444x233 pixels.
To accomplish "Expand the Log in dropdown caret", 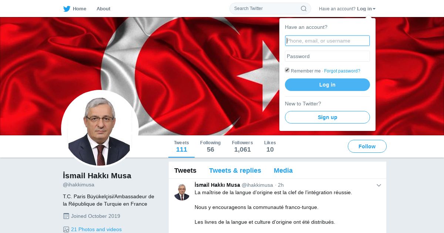I will pyautogui.click(x=374, y=9).
